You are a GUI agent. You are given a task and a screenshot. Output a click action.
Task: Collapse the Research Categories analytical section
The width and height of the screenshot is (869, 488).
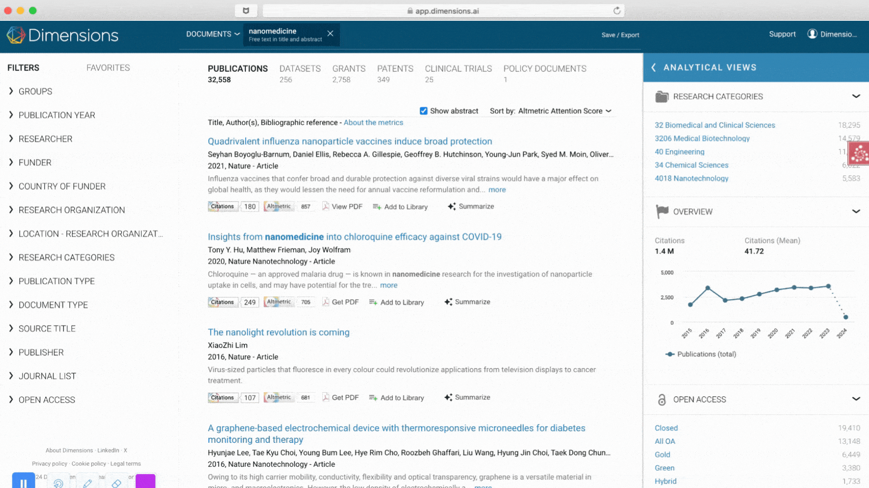855,96
